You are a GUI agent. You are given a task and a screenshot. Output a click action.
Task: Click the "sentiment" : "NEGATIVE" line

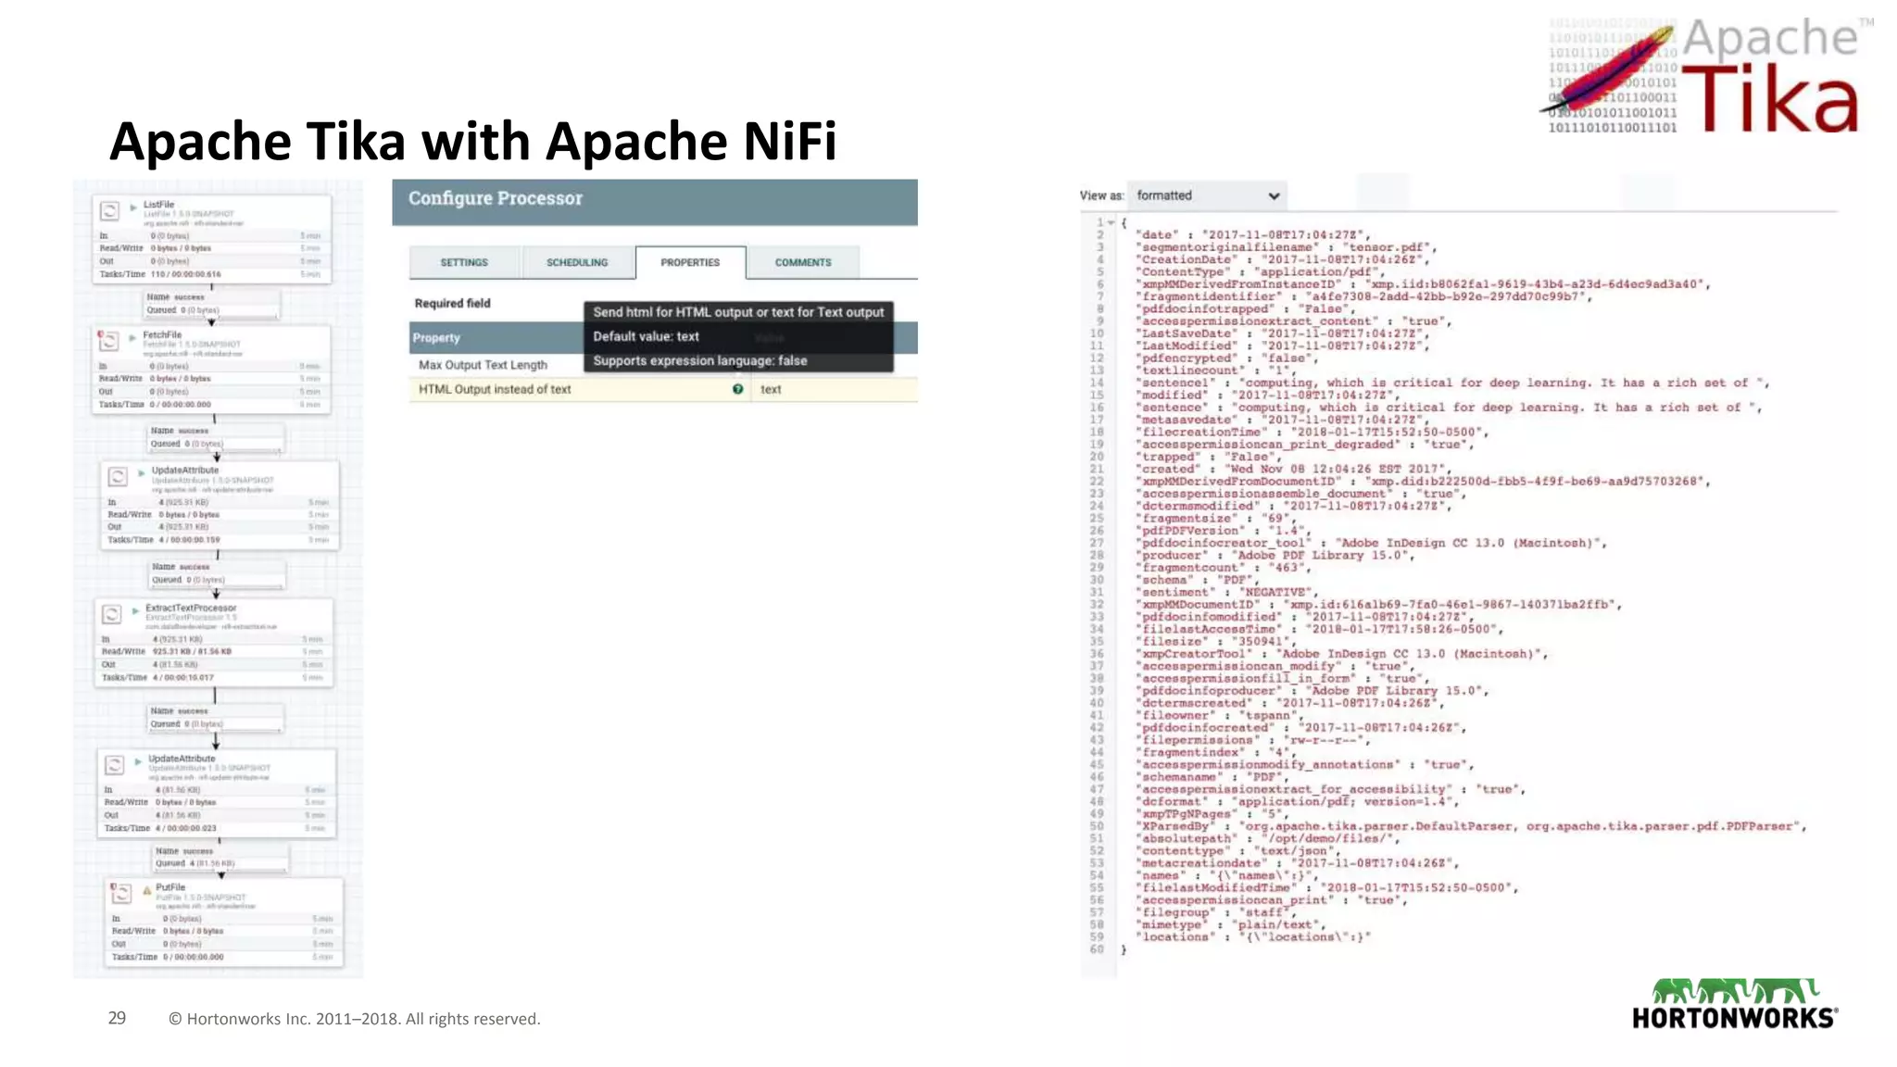click(x=1225, y=592)
